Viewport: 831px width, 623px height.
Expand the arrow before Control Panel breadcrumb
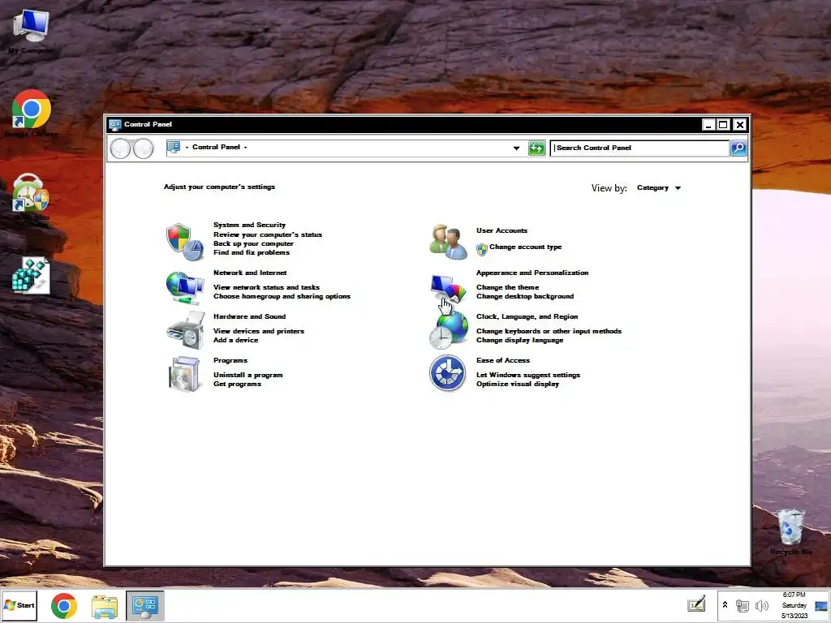187,148
